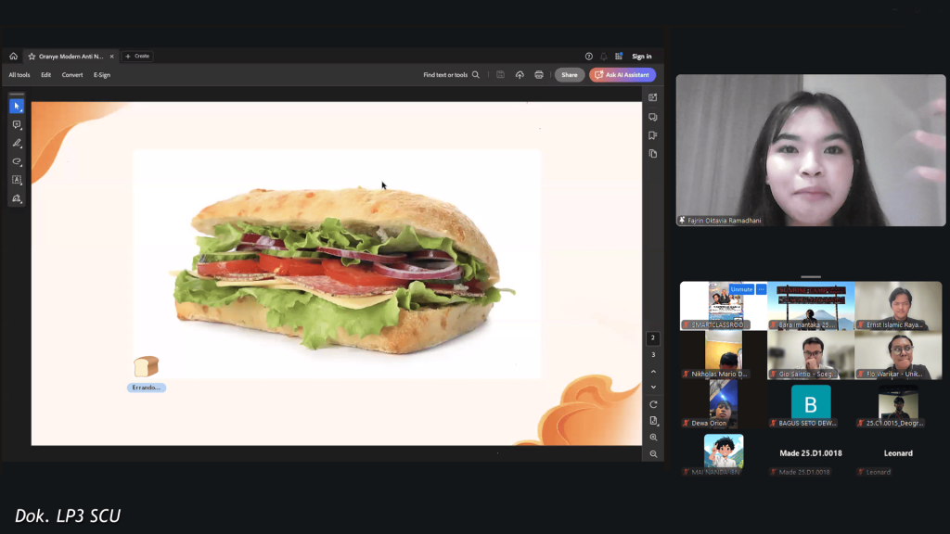This screenshot has width=950, height=534.
Task: Choose the add comment tool
Action: [x=17, y=125]
